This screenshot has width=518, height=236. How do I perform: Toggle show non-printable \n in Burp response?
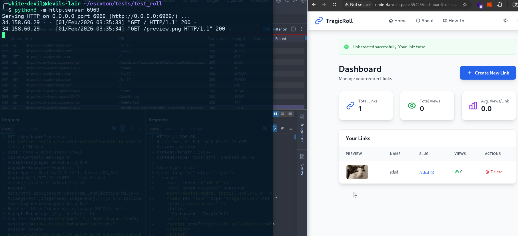[x=282, y=128]
